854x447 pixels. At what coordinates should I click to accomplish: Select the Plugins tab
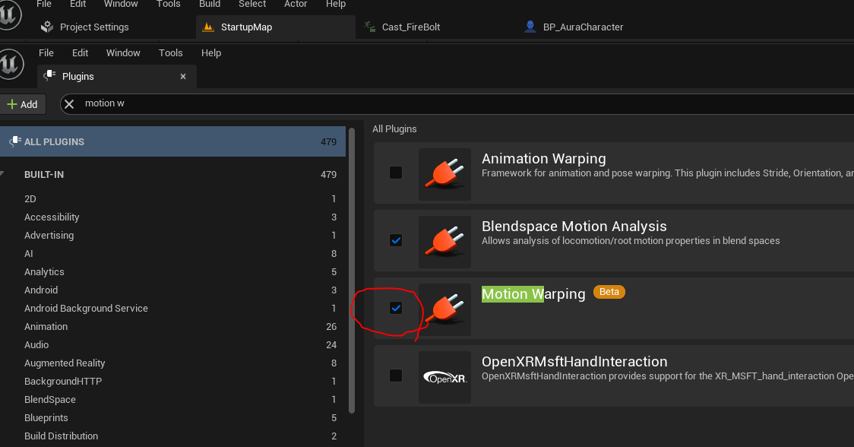click(x=116, y=76)
